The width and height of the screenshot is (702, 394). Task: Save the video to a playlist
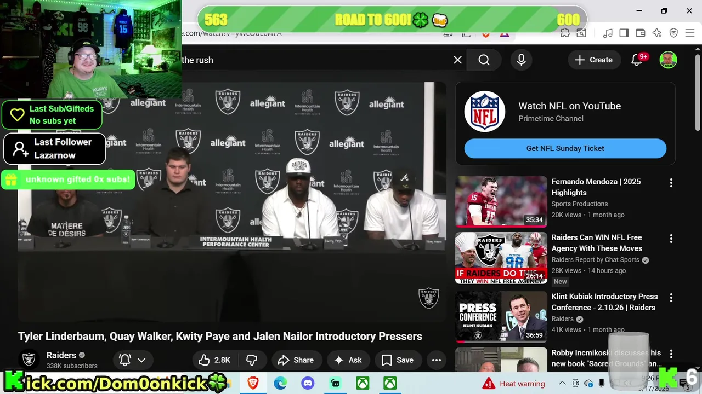coord(397,360)
